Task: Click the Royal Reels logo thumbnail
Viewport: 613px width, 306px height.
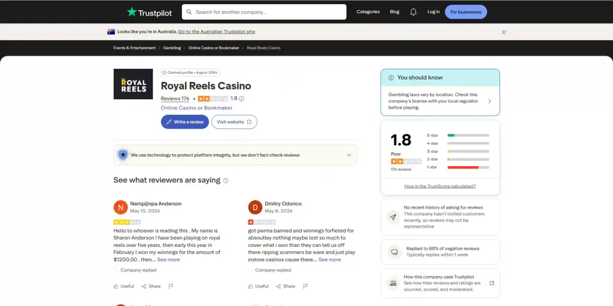Action: (133, 84)
